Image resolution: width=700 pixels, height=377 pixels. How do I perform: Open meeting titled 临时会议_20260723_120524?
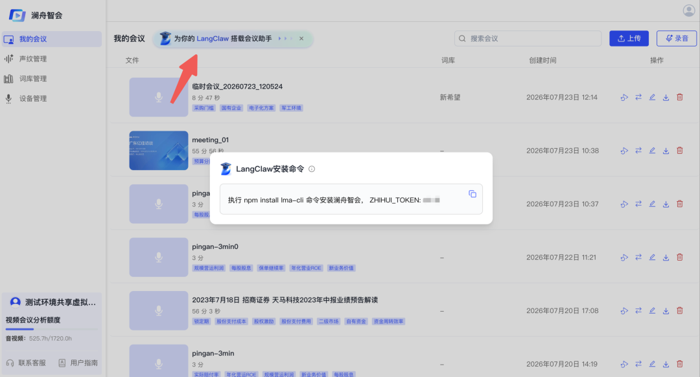click(237, 87)
